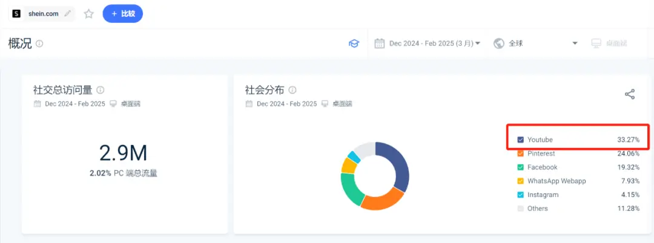Toggle the WhatsApp Webapp legend checkbox
This screenshot has width=654, height=243.
[520, 181]
